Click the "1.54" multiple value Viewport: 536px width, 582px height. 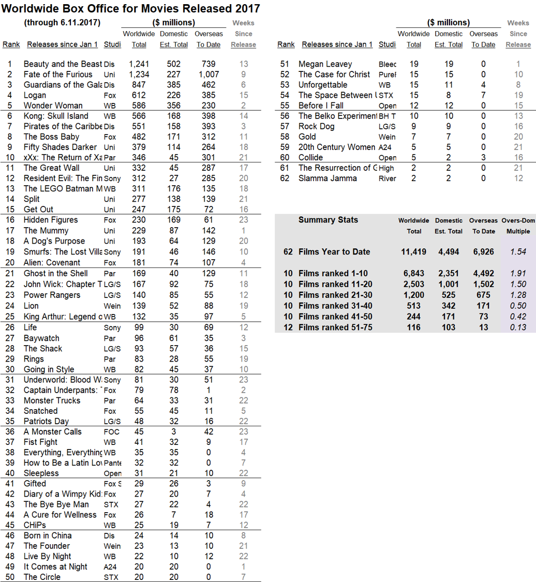tap(518, 251)
